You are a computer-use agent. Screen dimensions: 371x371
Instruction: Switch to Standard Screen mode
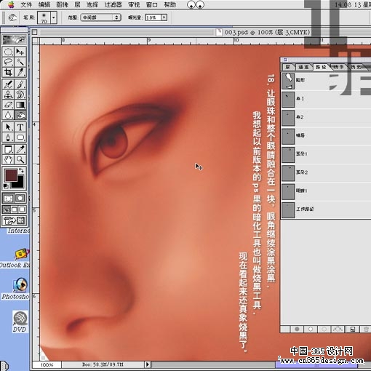point(7,210)
